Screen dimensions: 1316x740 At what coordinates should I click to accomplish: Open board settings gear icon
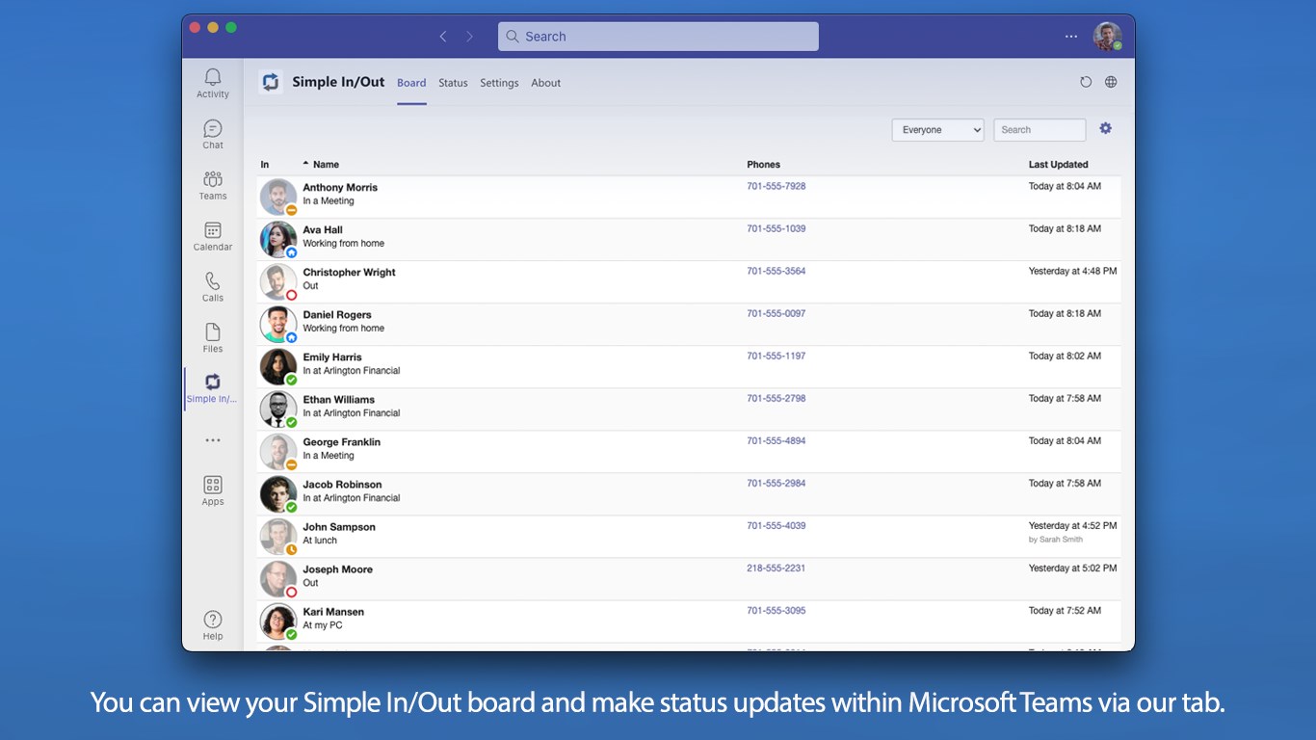(1105, 129)
